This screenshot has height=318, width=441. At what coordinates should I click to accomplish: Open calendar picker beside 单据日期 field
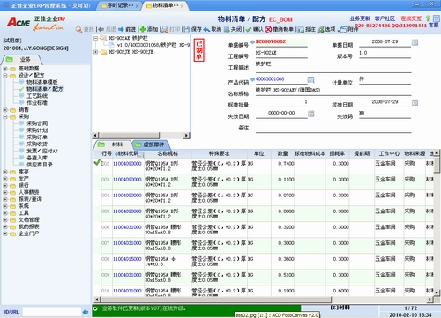(415, 42)
